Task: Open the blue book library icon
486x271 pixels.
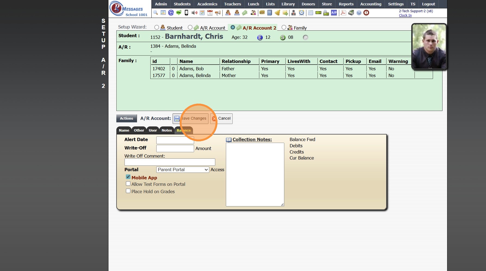Action: (270, 13)
